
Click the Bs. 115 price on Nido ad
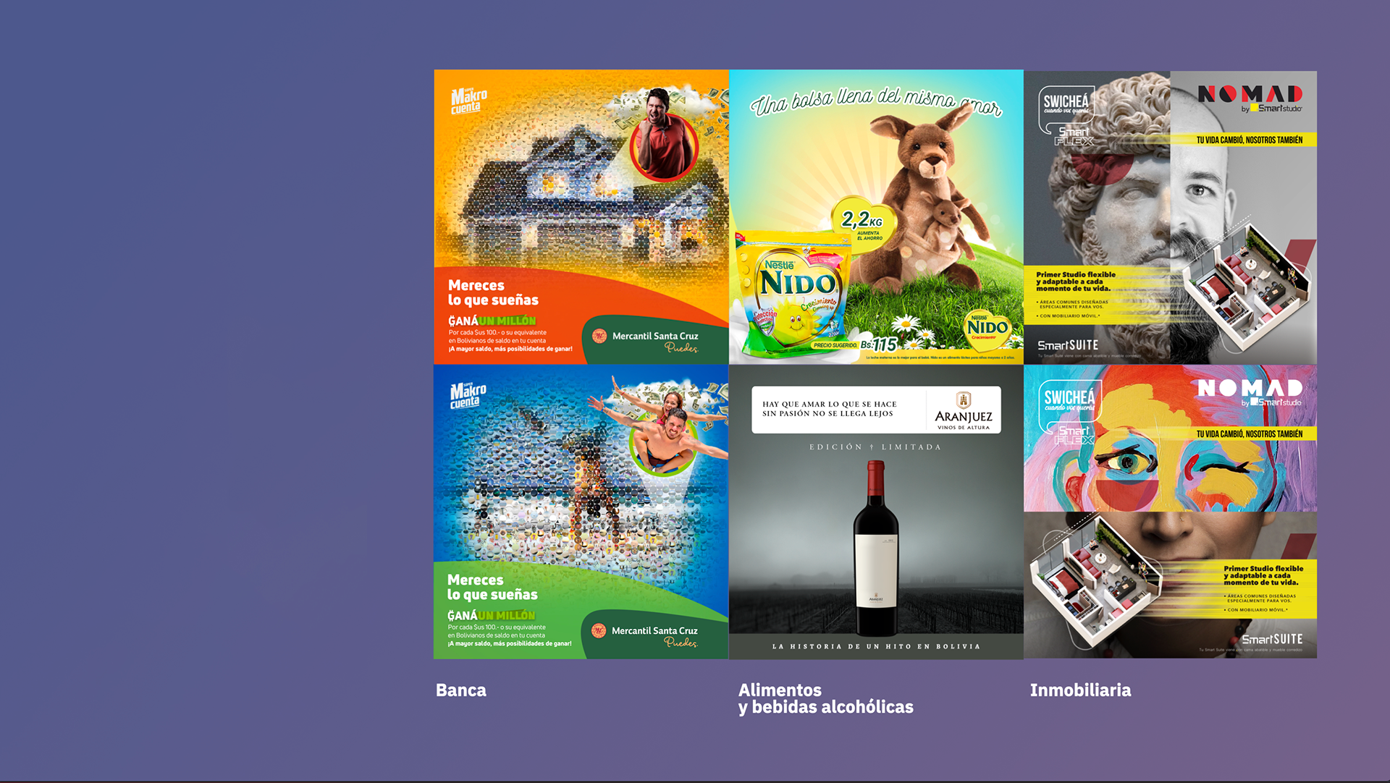click(x=879, y=345)
